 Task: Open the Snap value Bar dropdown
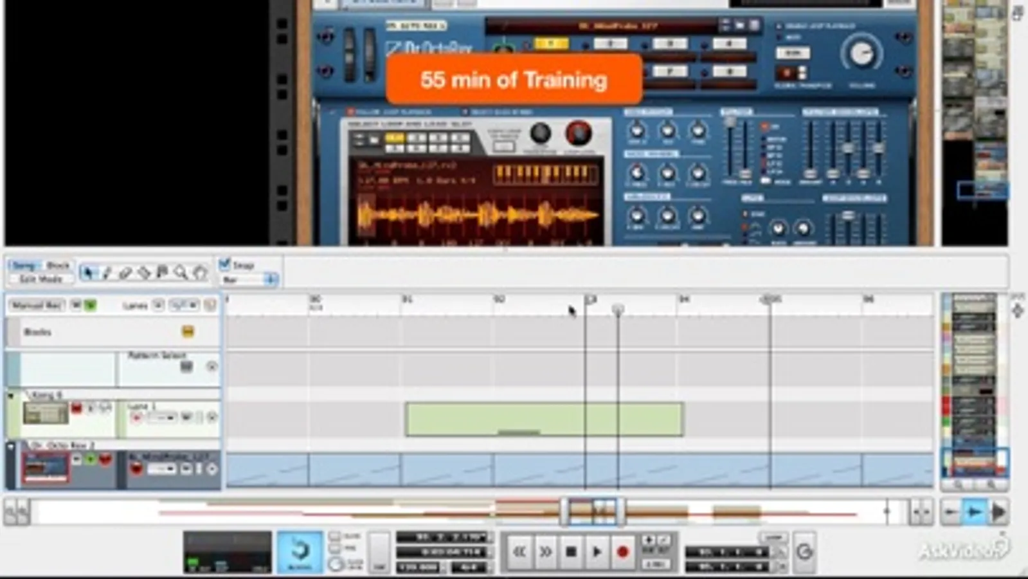(248, 280)
